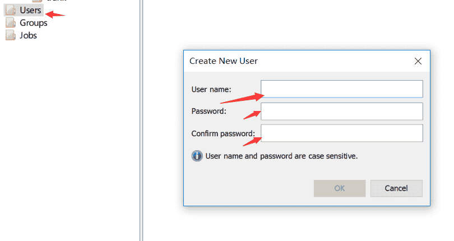Screen dimensions: 454x241
Task: Click the case sensitive notice text
Action: [281, 156]
